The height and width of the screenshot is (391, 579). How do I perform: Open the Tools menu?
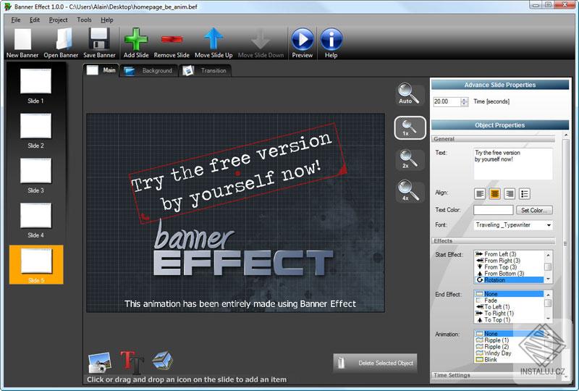click(84, 20)
